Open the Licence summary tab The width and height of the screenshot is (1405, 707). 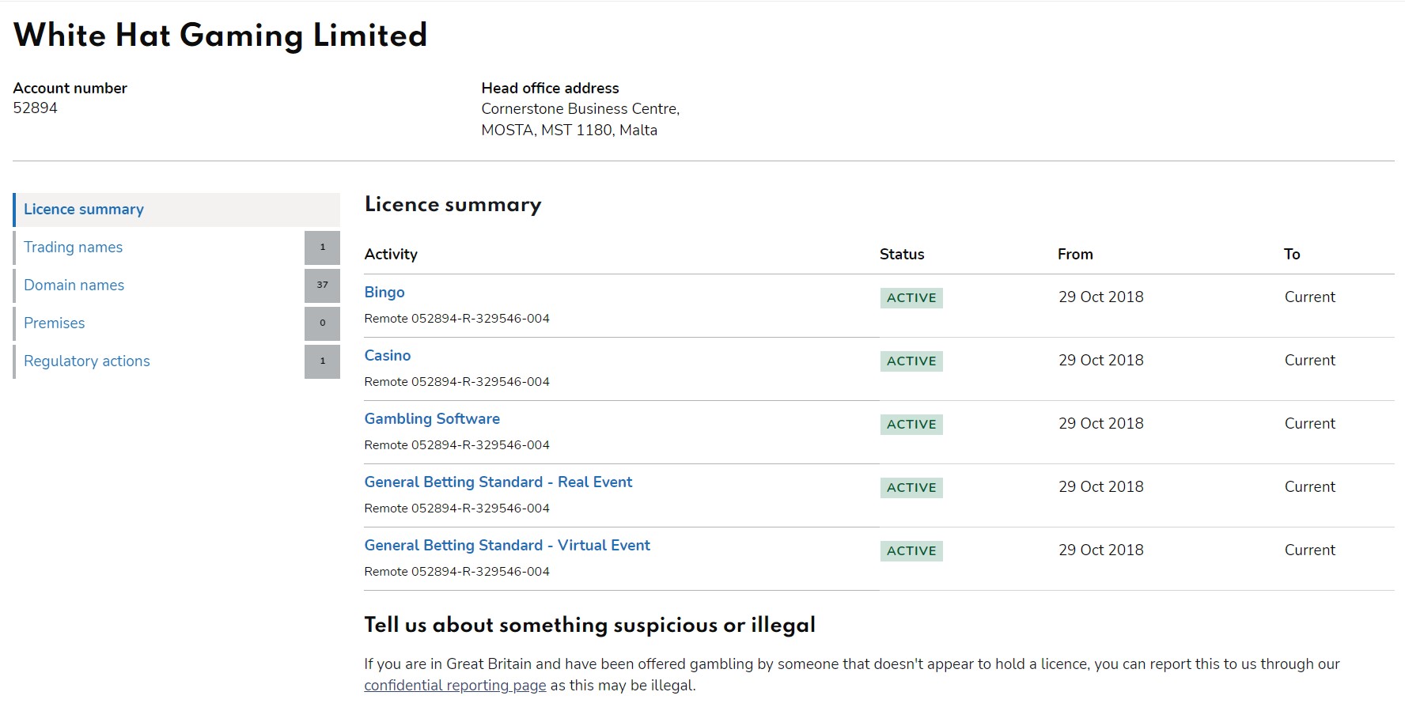[177, 210]
